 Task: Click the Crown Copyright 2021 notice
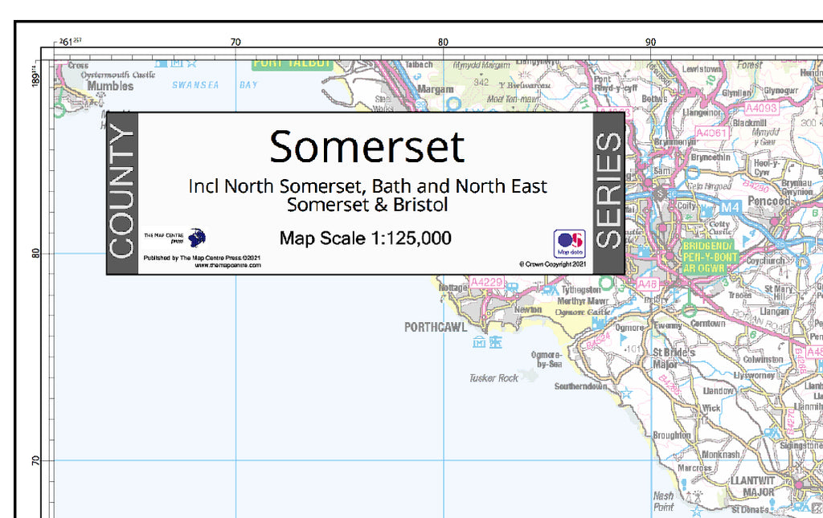pyautogui.click(x=553, y=263)
